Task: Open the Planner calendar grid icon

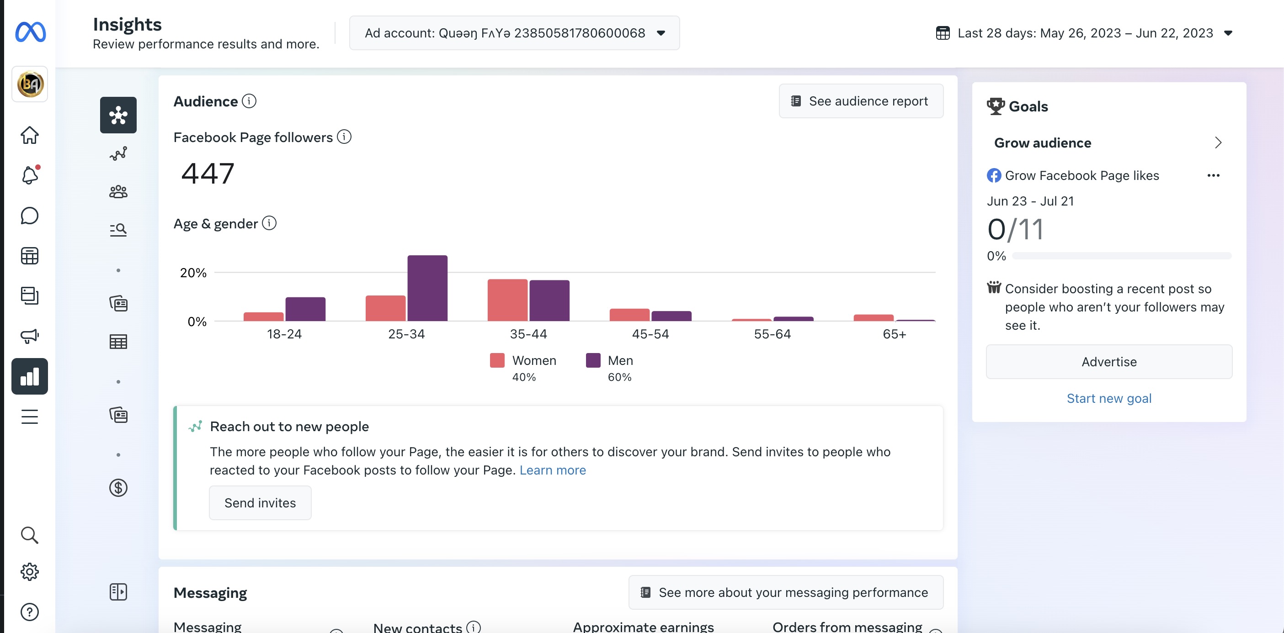Action: point(29,255)
